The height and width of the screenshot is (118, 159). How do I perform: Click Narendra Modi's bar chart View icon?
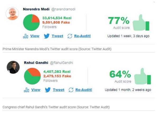click(26, 36)
